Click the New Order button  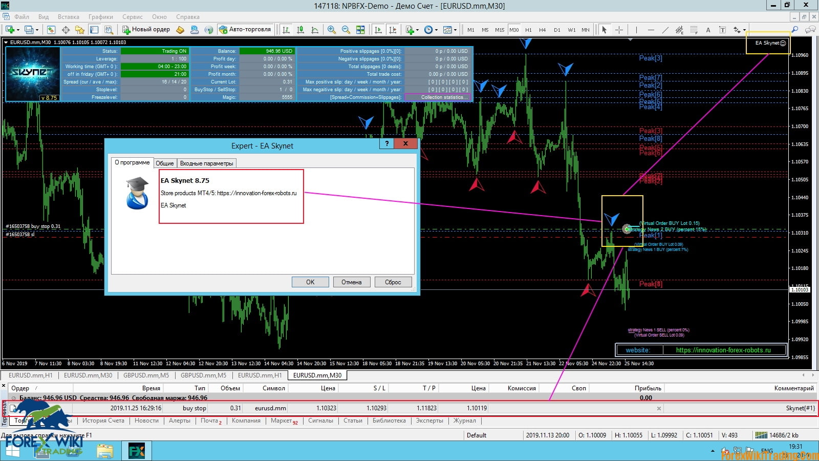click(x=146, y=30)
